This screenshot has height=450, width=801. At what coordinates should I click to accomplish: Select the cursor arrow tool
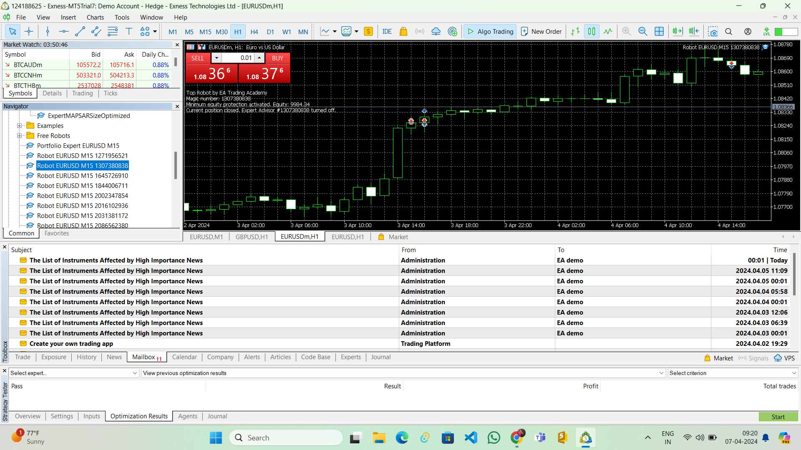[13, 31]
